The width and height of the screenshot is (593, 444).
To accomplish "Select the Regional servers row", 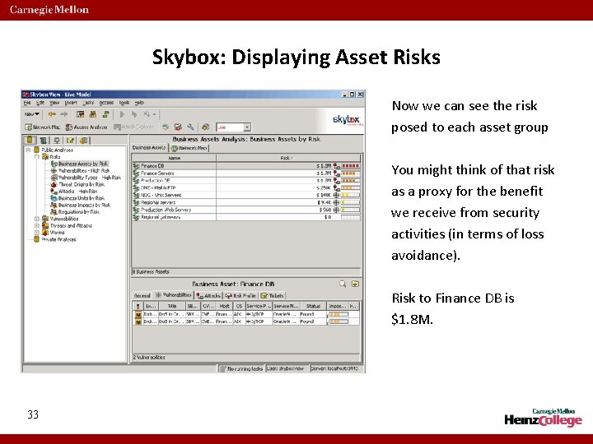I will [246, 202].
